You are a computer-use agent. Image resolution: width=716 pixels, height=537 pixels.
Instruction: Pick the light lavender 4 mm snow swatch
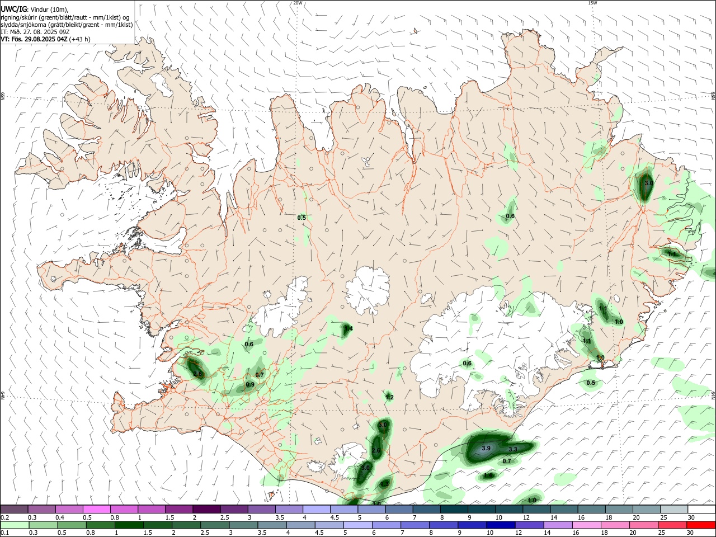click(x=317, y=509)
